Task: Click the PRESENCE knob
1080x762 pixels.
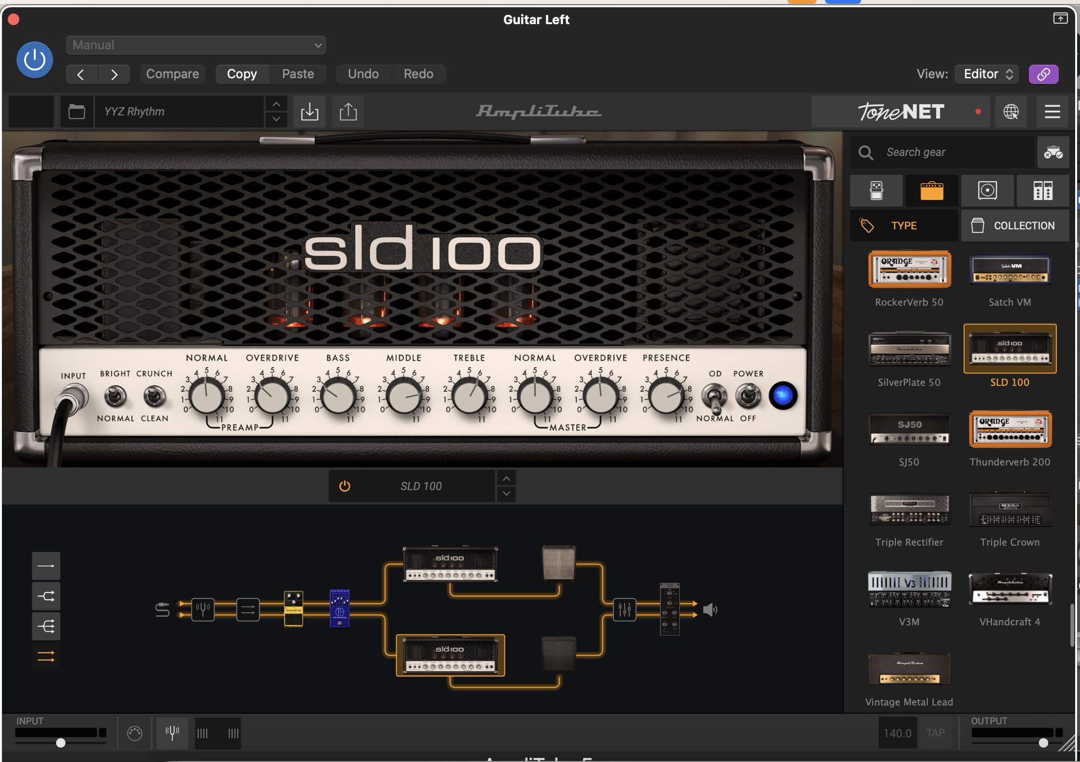Action: (x=666, y=396)
